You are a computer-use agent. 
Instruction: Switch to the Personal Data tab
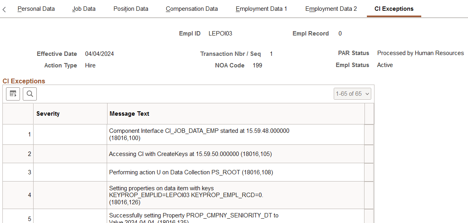(x=36, y=9)
